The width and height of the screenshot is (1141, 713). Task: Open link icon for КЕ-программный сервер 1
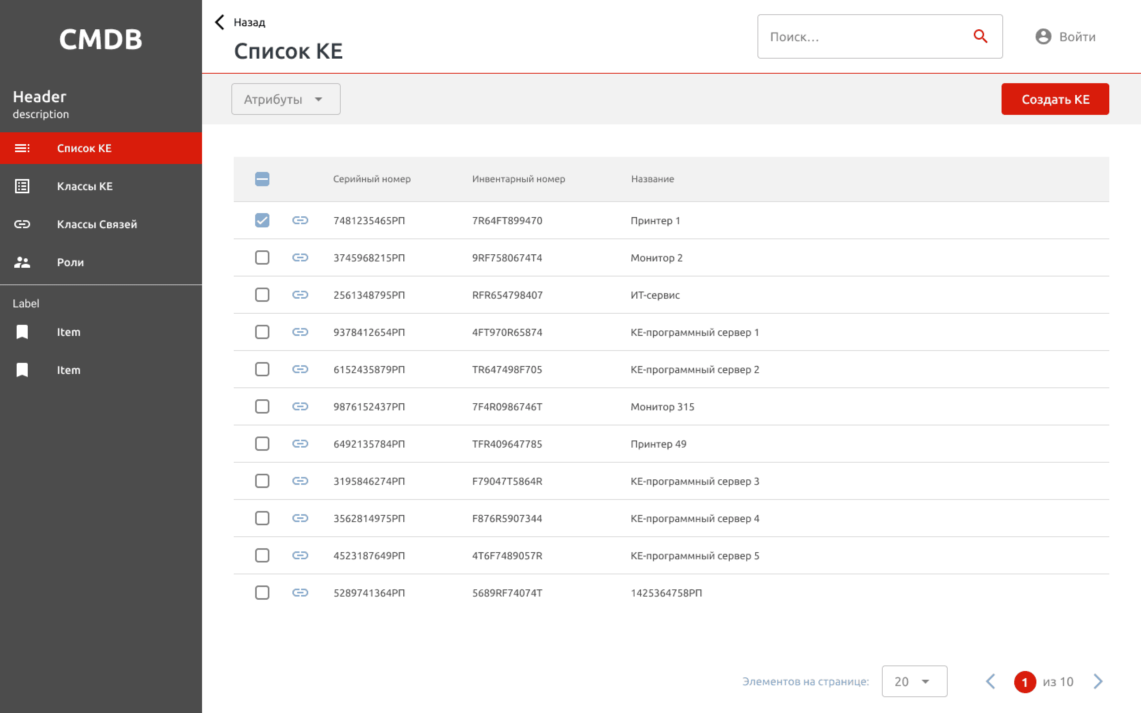pos(300,332)
